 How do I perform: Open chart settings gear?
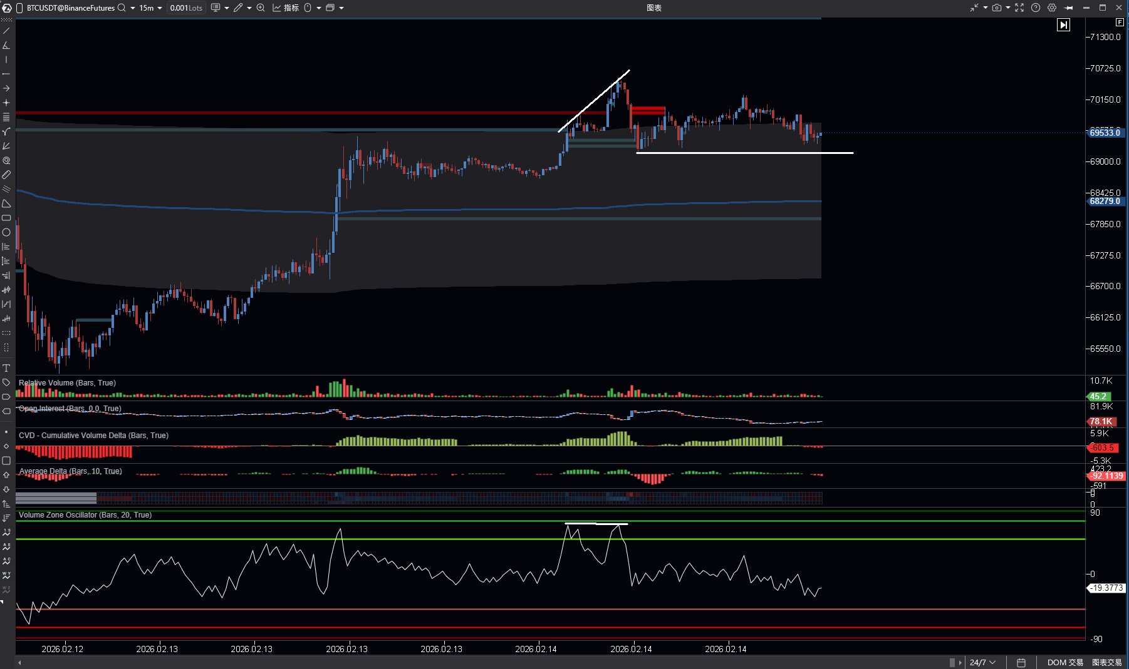(x=1052, y=8)
